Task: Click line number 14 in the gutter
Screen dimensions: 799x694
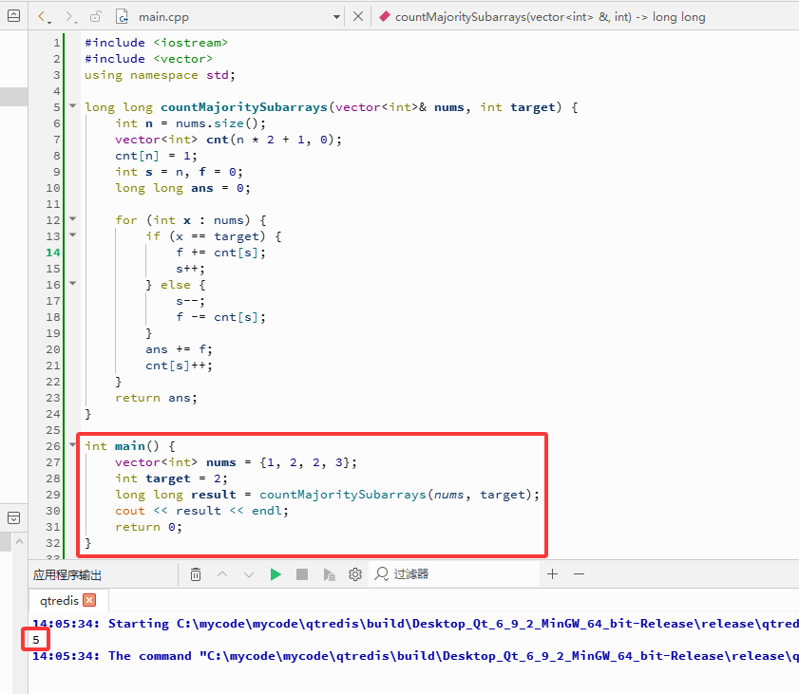Action: pyautogui.click(x=53, y=253)
